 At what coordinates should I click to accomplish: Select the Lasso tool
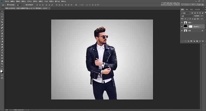2,17
